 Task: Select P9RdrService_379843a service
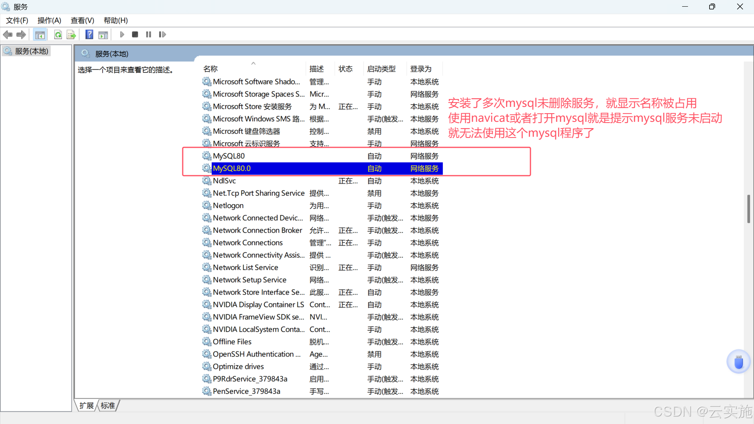tap(322, 379)
